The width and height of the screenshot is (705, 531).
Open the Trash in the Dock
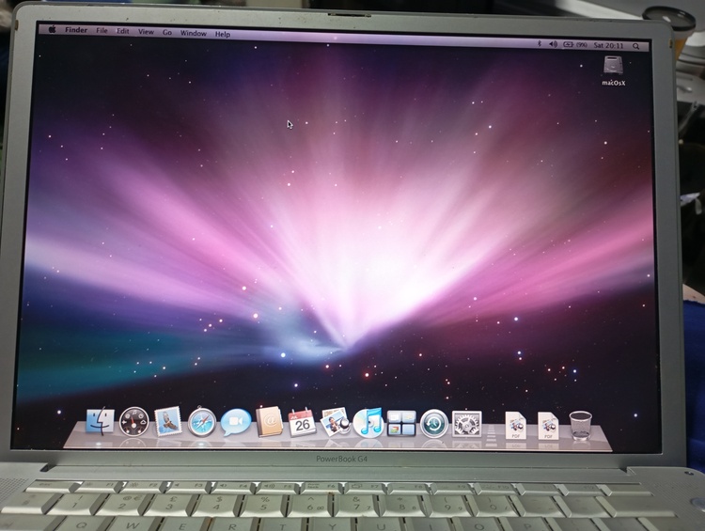pyautogui.click(x=581, y=425)
